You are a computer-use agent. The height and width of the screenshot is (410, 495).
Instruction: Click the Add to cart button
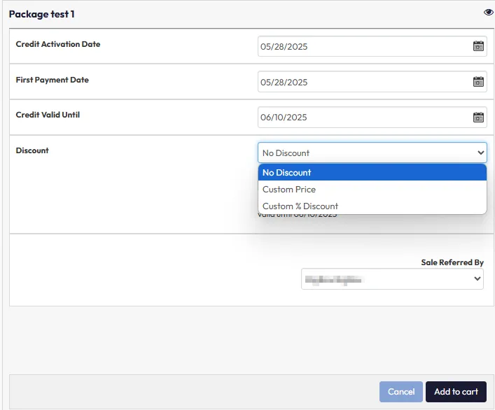pos(456,392)
